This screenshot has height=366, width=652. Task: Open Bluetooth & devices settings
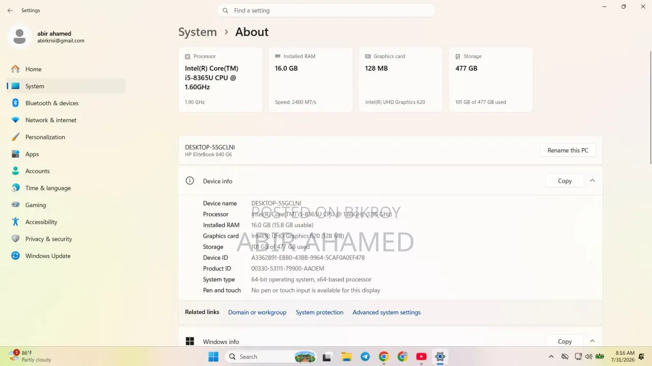[x=66, y=103]
